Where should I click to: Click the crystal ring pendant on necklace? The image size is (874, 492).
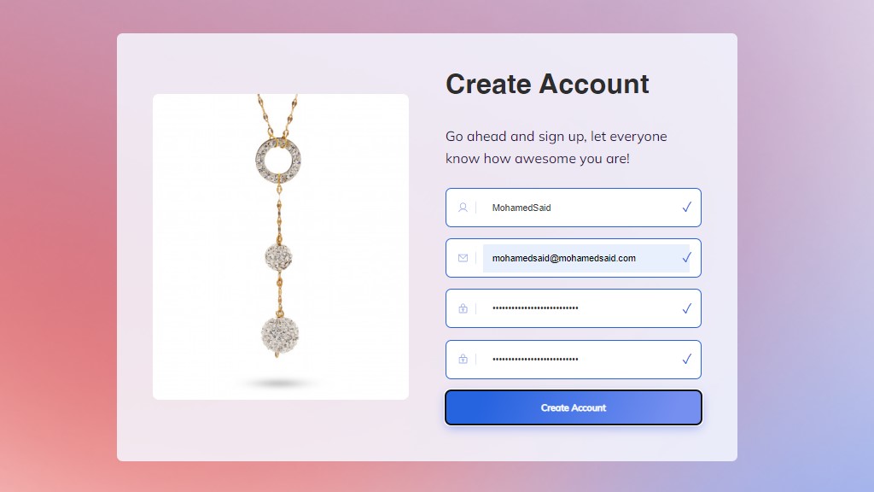[x=278, y=160]
